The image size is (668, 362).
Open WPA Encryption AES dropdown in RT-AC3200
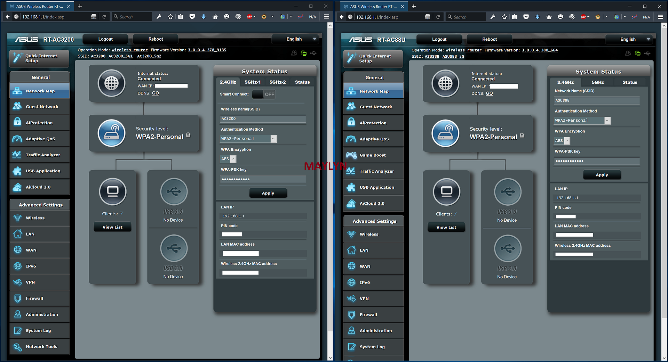pyautogui.click(x=228, y=159)
